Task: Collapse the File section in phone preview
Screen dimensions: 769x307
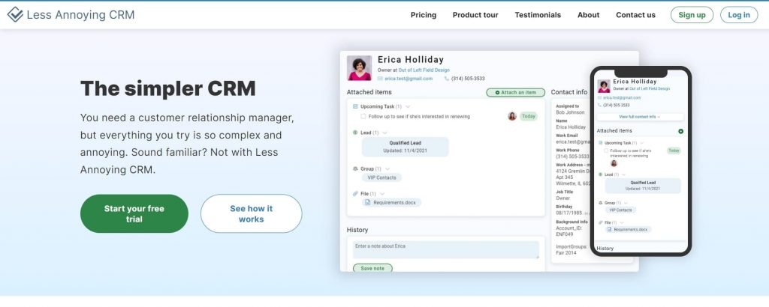Action: click(621, 222)
